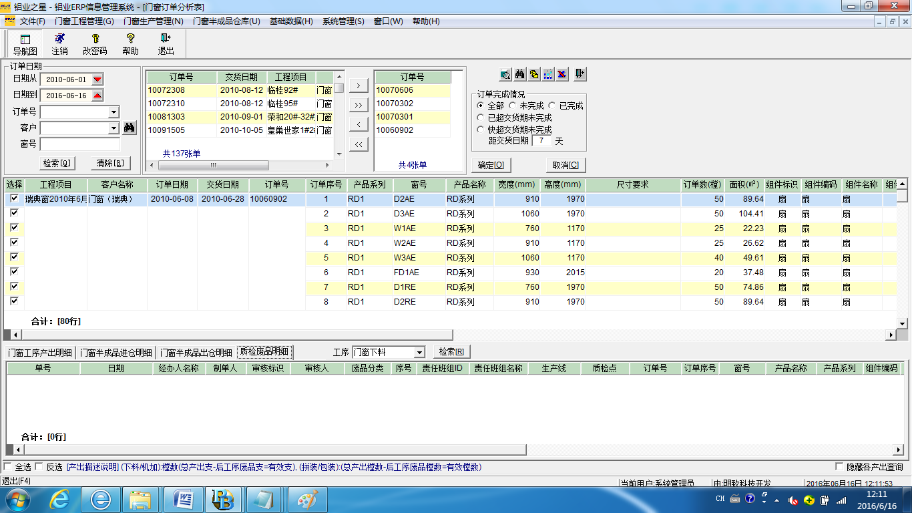Switch to 门窗半成品进仓明细 tab
The image size is (912, 513).
(x=116, y=353)
